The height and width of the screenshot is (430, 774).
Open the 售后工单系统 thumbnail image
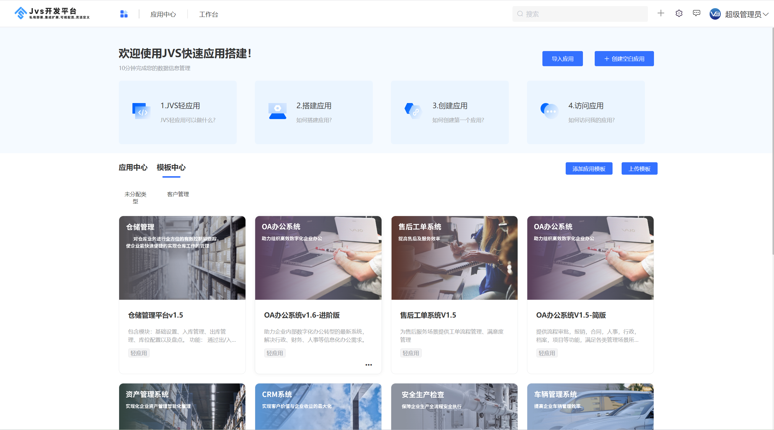(x=454, y=258)
